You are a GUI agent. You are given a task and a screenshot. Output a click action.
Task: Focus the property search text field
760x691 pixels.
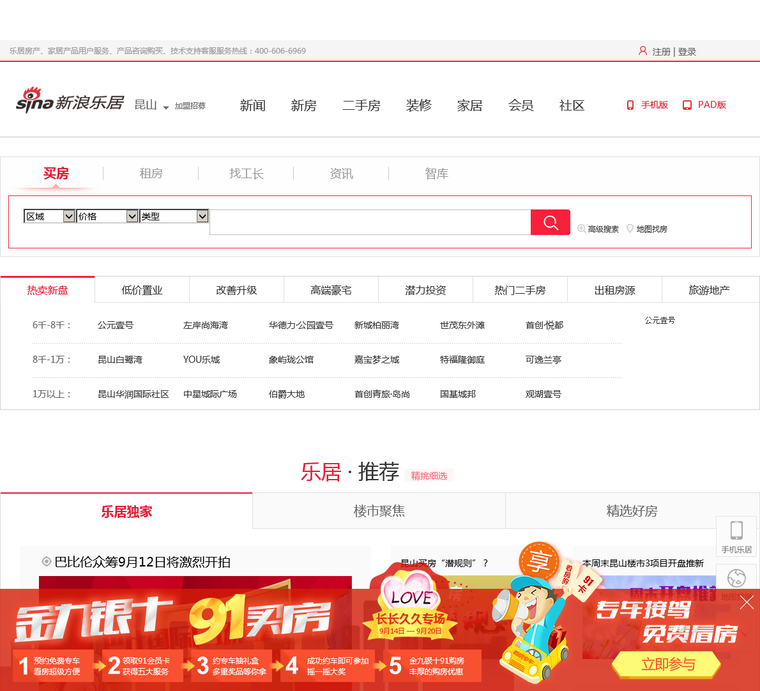[x=370, y=222]
